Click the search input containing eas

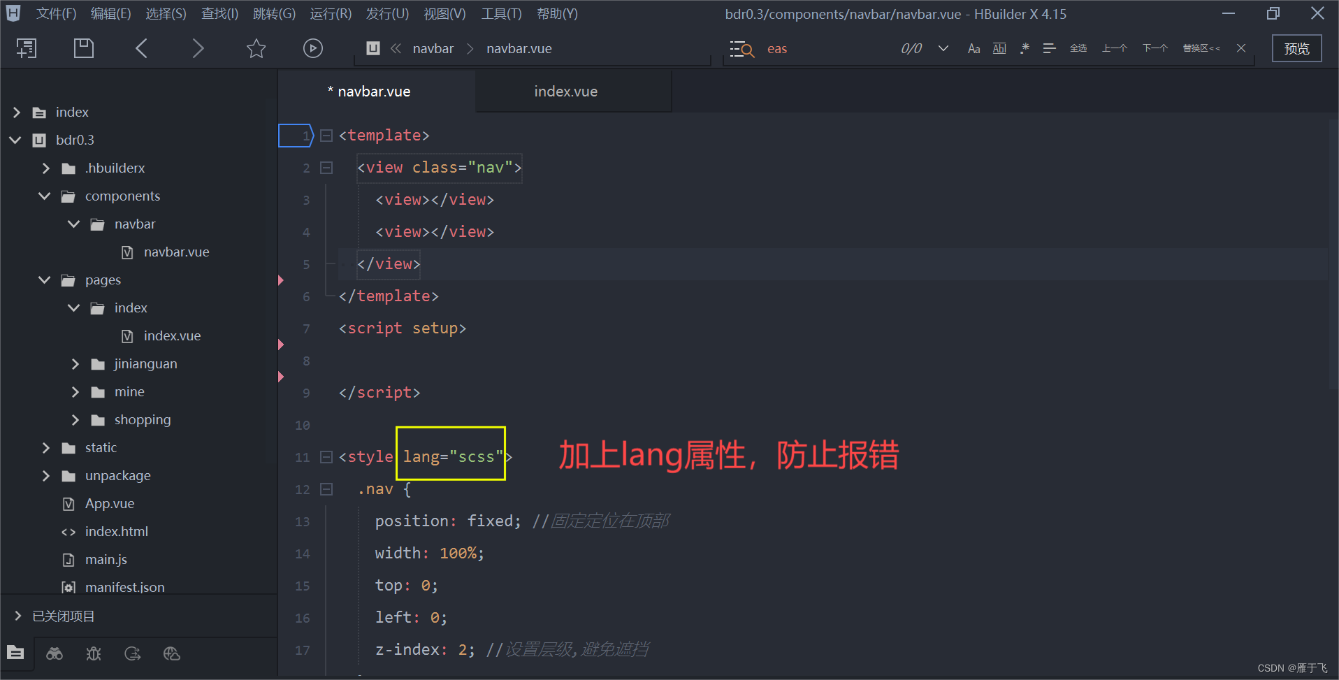[x=828, y=48]
